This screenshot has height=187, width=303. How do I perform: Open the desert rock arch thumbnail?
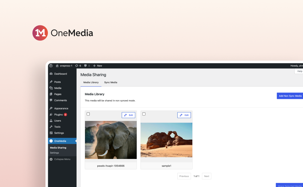click(166, 140)
